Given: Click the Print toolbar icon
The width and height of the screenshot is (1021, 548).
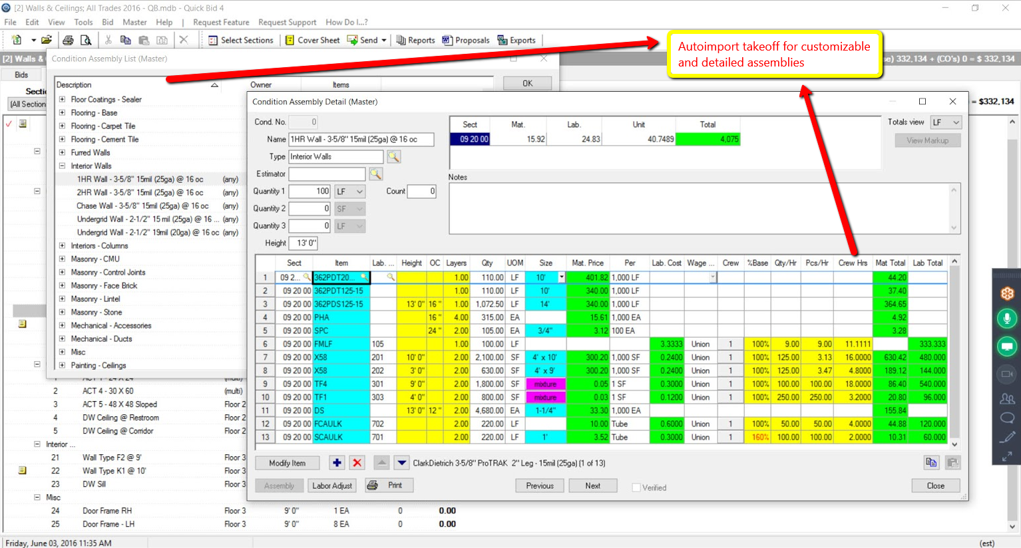Looking at the screenshot, I should [69, 40].
